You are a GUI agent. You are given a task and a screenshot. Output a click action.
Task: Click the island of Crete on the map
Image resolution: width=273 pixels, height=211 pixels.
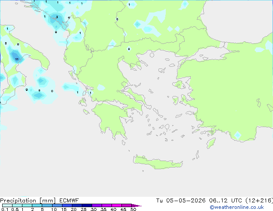click(158, 162)
